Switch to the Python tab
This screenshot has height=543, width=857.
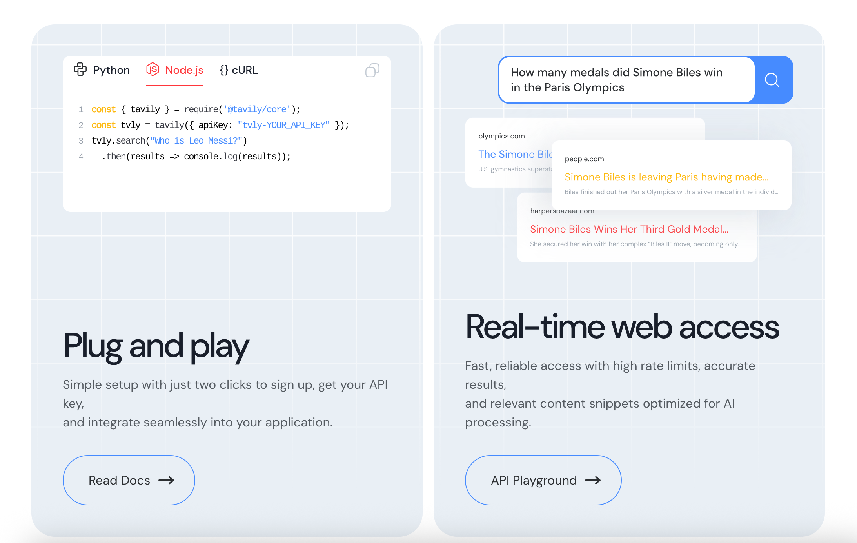[x=111, y=70]
